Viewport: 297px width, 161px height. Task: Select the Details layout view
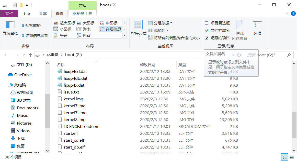pos(110,29)
